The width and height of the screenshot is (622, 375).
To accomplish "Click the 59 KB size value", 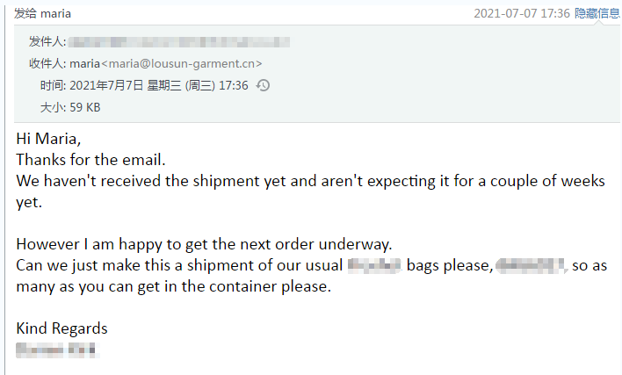I will (85, 107).
